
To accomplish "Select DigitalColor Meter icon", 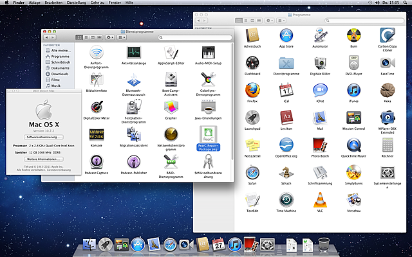I will point(97,107).
